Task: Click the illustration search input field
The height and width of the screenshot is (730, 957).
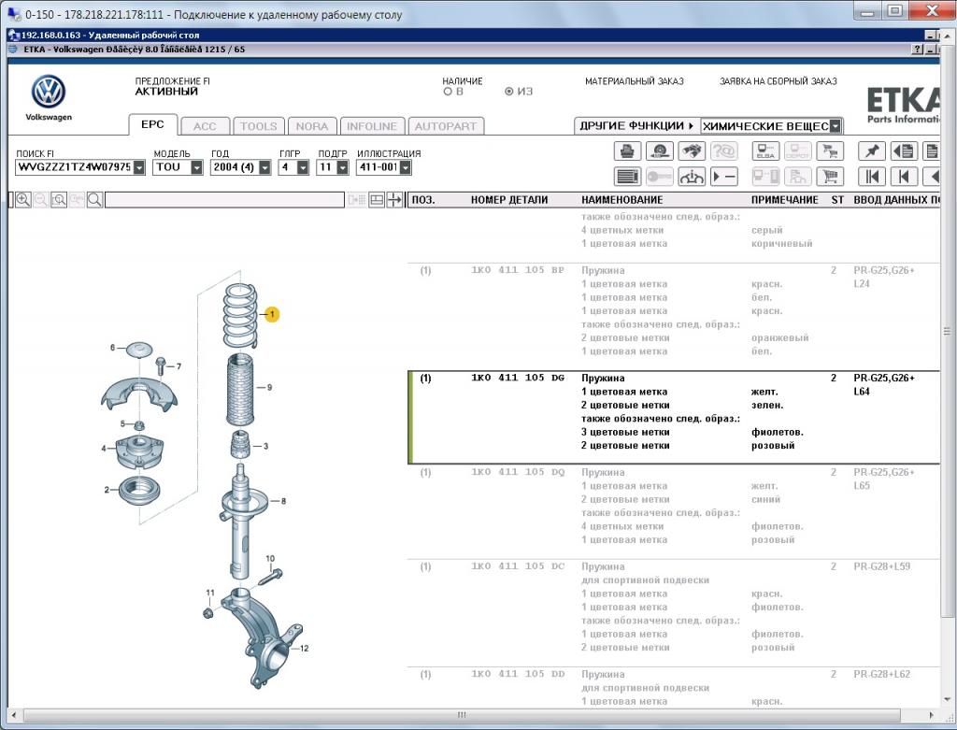Action: pos(224,200)
